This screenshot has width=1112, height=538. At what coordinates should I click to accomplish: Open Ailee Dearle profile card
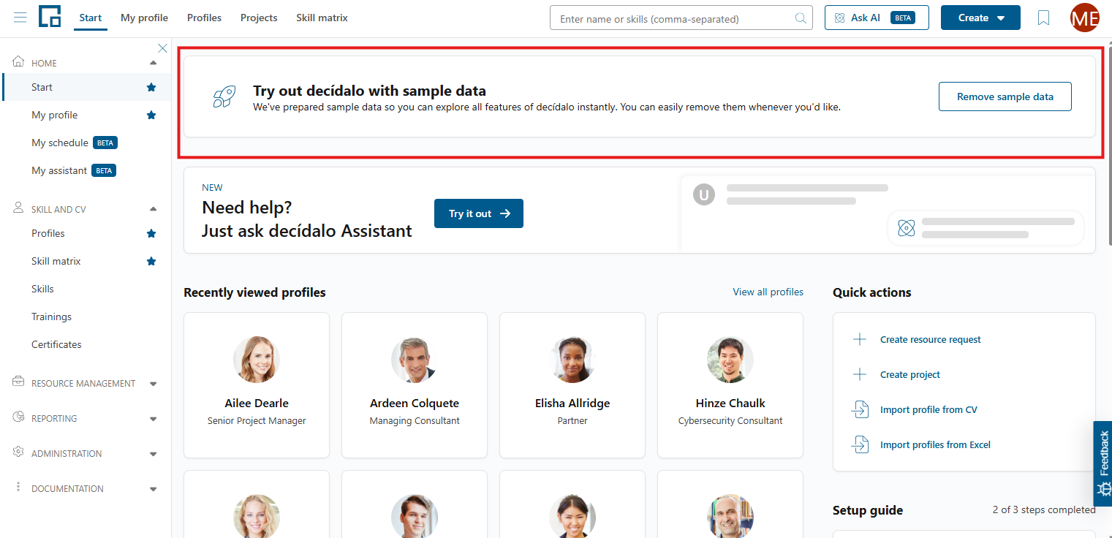(257, 385)
